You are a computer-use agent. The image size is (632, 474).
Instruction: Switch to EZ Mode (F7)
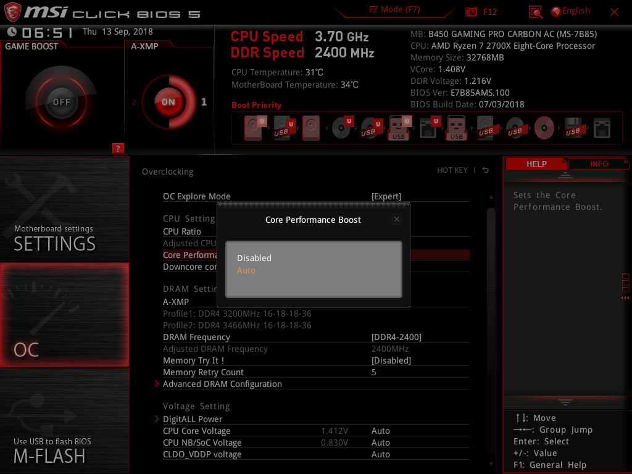[394, 10]
